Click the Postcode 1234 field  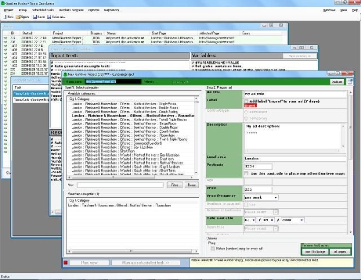click(x=258, y=167)
